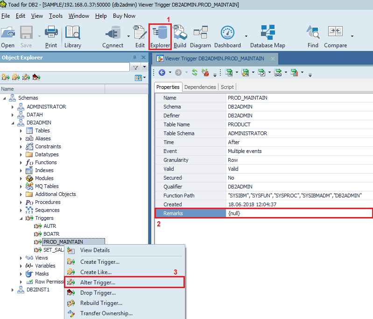The image size is (373, 319).
Task: Click the Database Map toolbar icon
Action: [x=267, y=36]
